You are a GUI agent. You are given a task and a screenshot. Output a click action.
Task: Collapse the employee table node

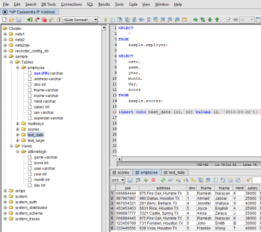(x=18, y=68)
